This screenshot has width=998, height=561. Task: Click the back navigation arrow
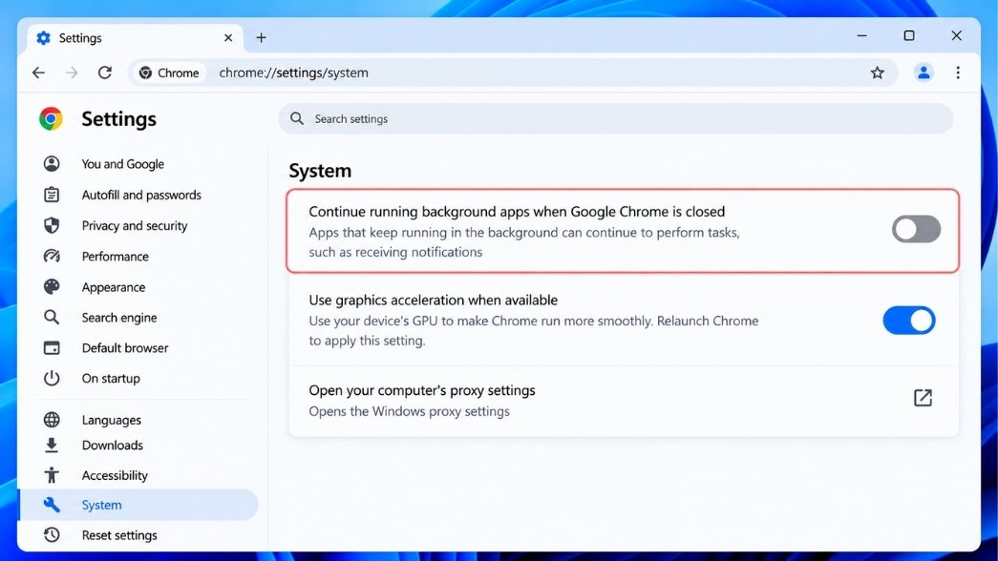point(39,73)
